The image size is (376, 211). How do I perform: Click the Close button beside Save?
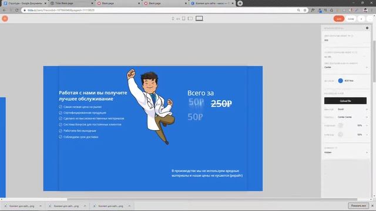[351, 19]
